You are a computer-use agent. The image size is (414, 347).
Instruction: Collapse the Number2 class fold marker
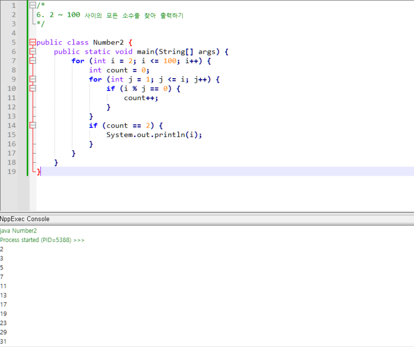(33, 42)
